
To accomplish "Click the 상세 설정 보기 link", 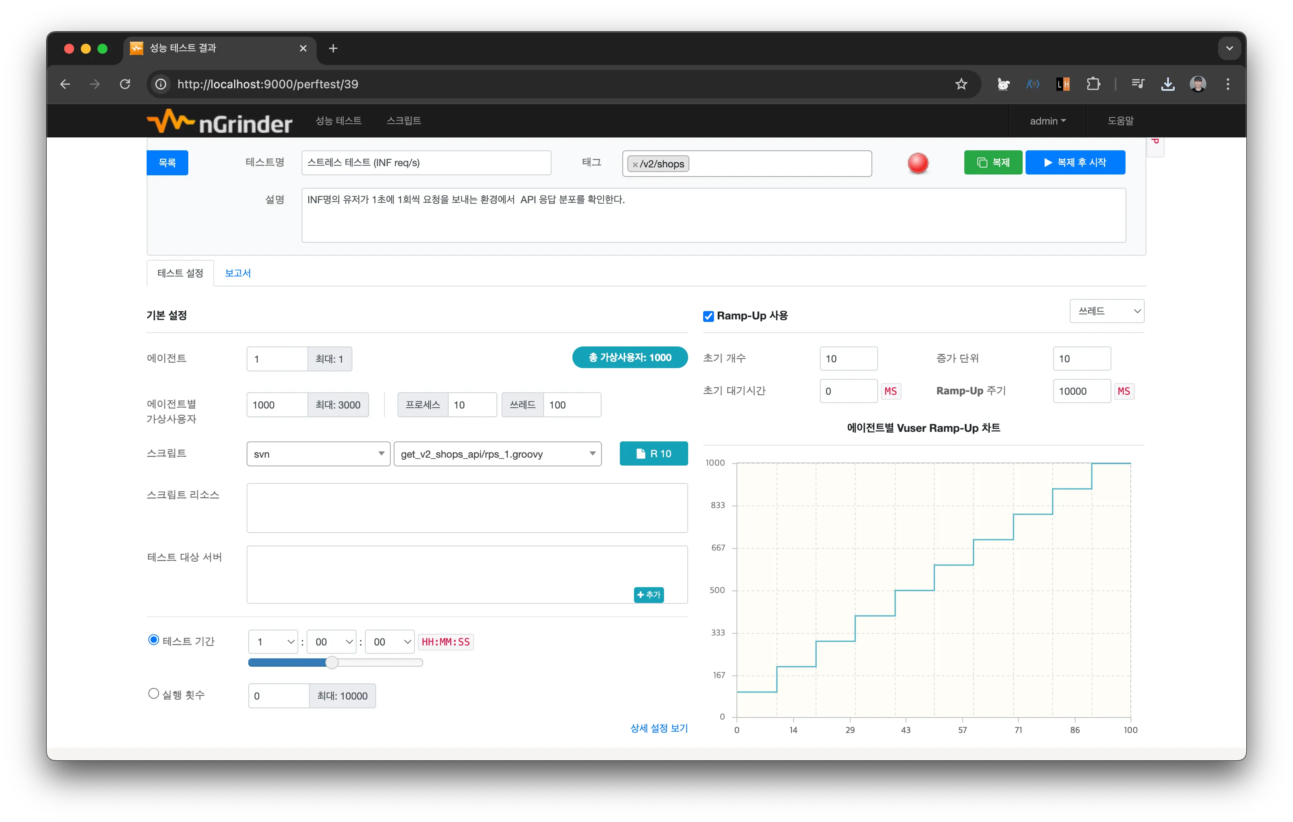I will (658, 729).
